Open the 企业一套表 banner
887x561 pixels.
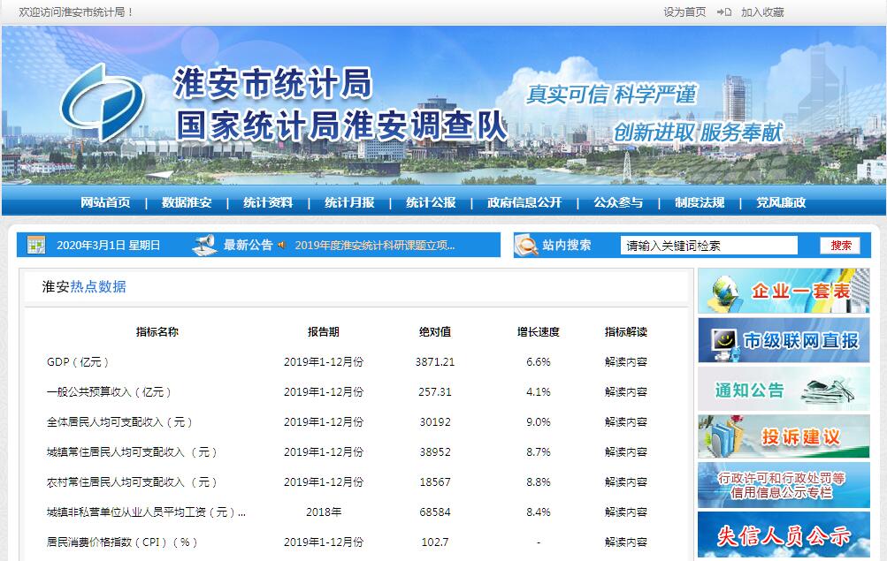click(783, 292)
